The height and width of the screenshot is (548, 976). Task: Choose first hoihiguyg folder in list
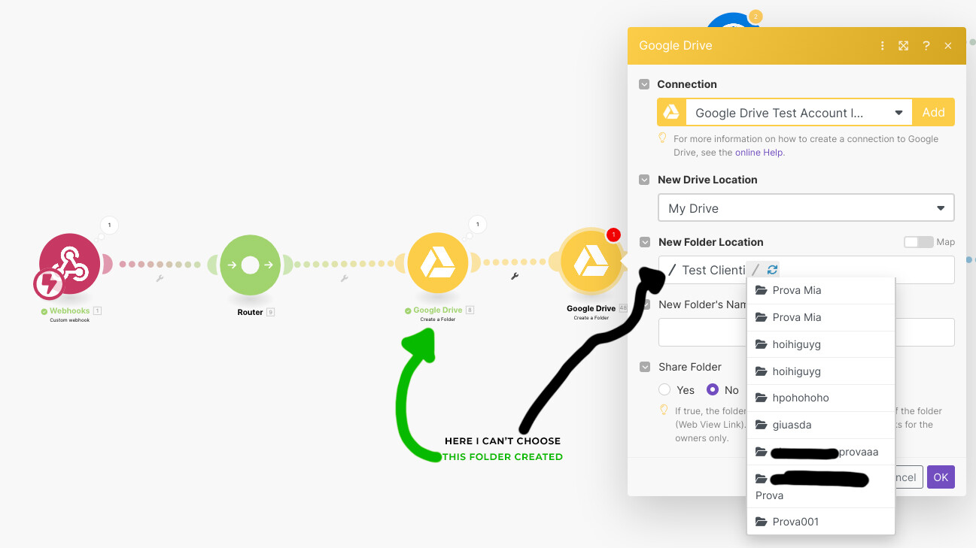(x=821, y=344)
